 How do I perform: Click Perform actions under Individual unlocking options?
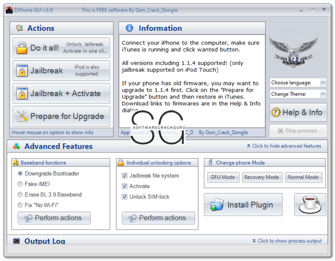point(158,218)
